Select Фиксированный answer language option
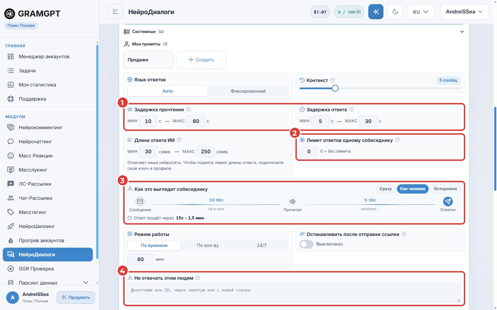Screen dimensions: 497x310 [x=248, y=91]
